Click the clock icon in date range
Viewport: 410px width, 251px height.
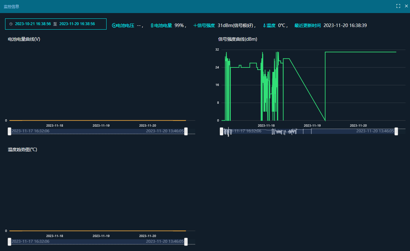click(11, 24)
